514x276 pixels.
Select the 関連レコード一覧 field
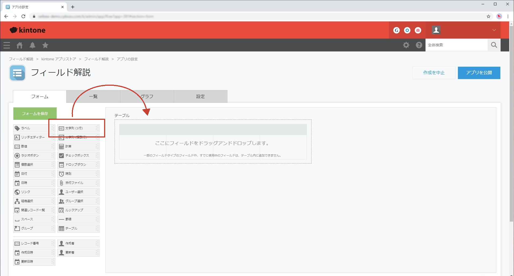point(34,210)
